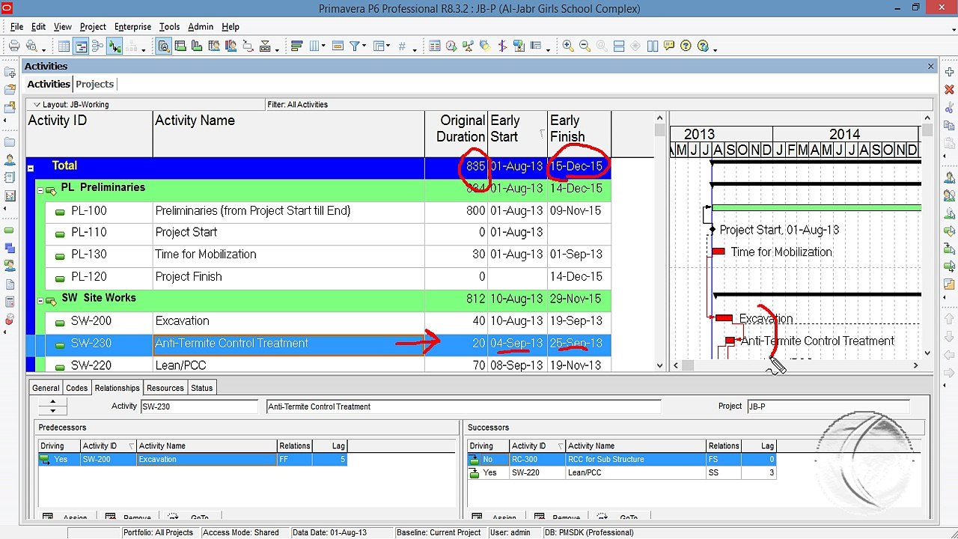The image size is (958, 539).
Task: Click the Project field showing JB-P
Action: [828, 406]
